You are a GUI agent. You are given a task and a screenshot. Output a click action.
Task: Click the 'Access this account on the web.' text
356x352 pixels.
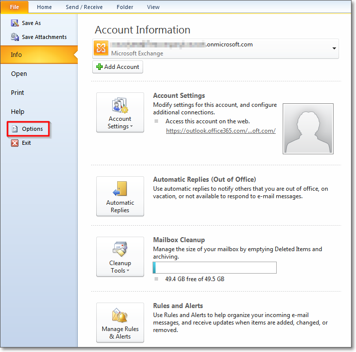tap(208, 121)
